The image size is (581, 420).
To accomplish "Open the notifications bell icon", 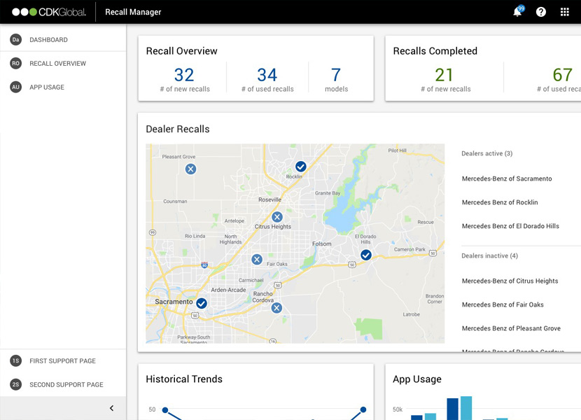I will pyautogui.click(x=517, y=12).
